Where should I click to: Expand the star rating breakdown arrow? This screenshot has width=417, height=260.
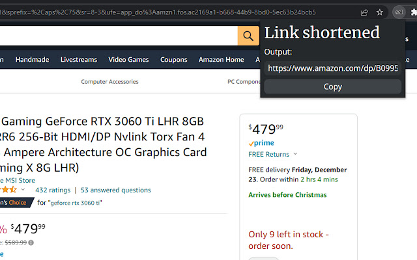point(23,190)
